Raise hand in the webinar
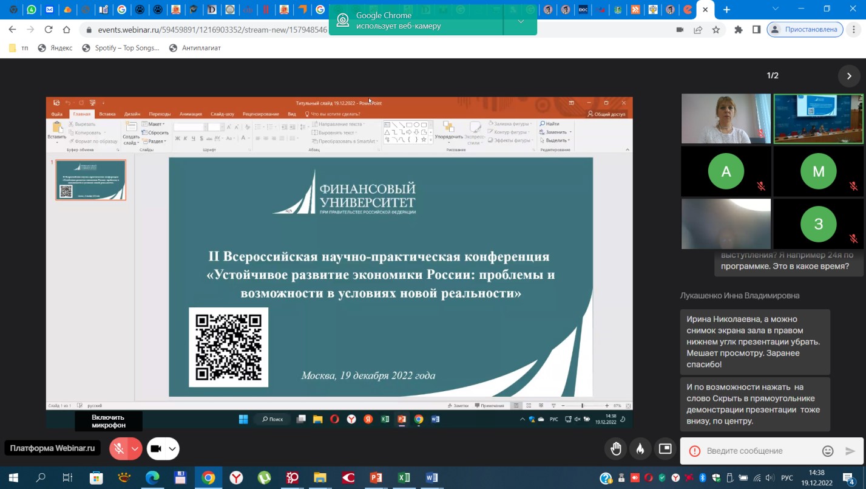 click(616, 449)
